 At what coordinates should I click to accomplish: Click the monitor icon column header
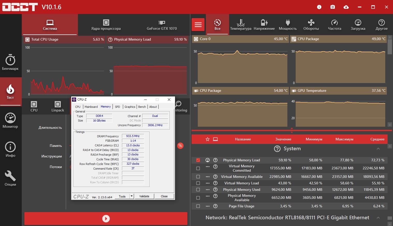coord(215,139)
